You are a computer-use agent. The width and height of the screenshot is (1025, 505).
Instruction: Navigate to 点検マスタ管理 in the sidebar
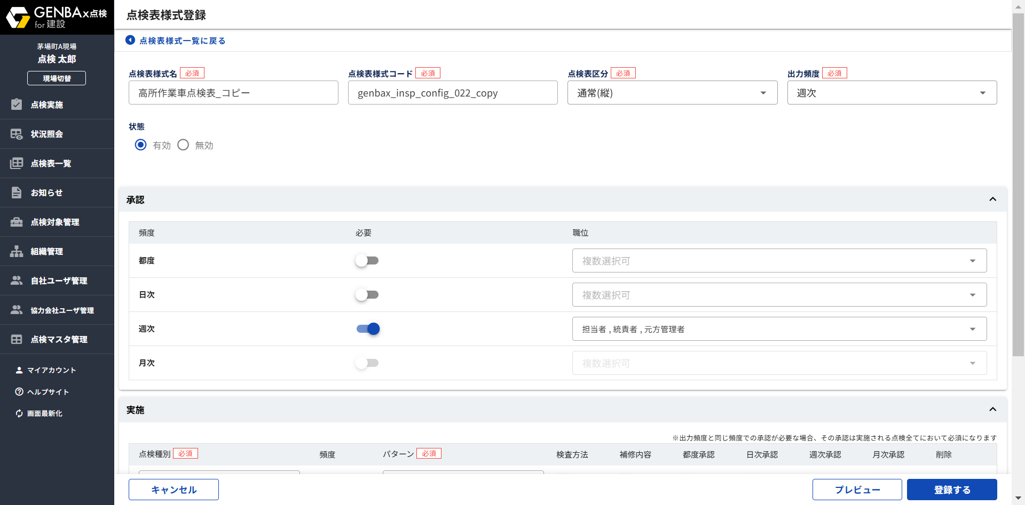pos(16,339)
